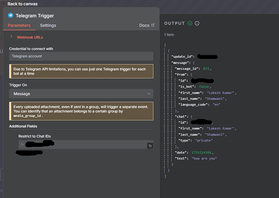Viewport: 279px width, 198px height.
Task: Select the Message Trigger On combo box
Action: pyautogui.click(x=81, y=94)
